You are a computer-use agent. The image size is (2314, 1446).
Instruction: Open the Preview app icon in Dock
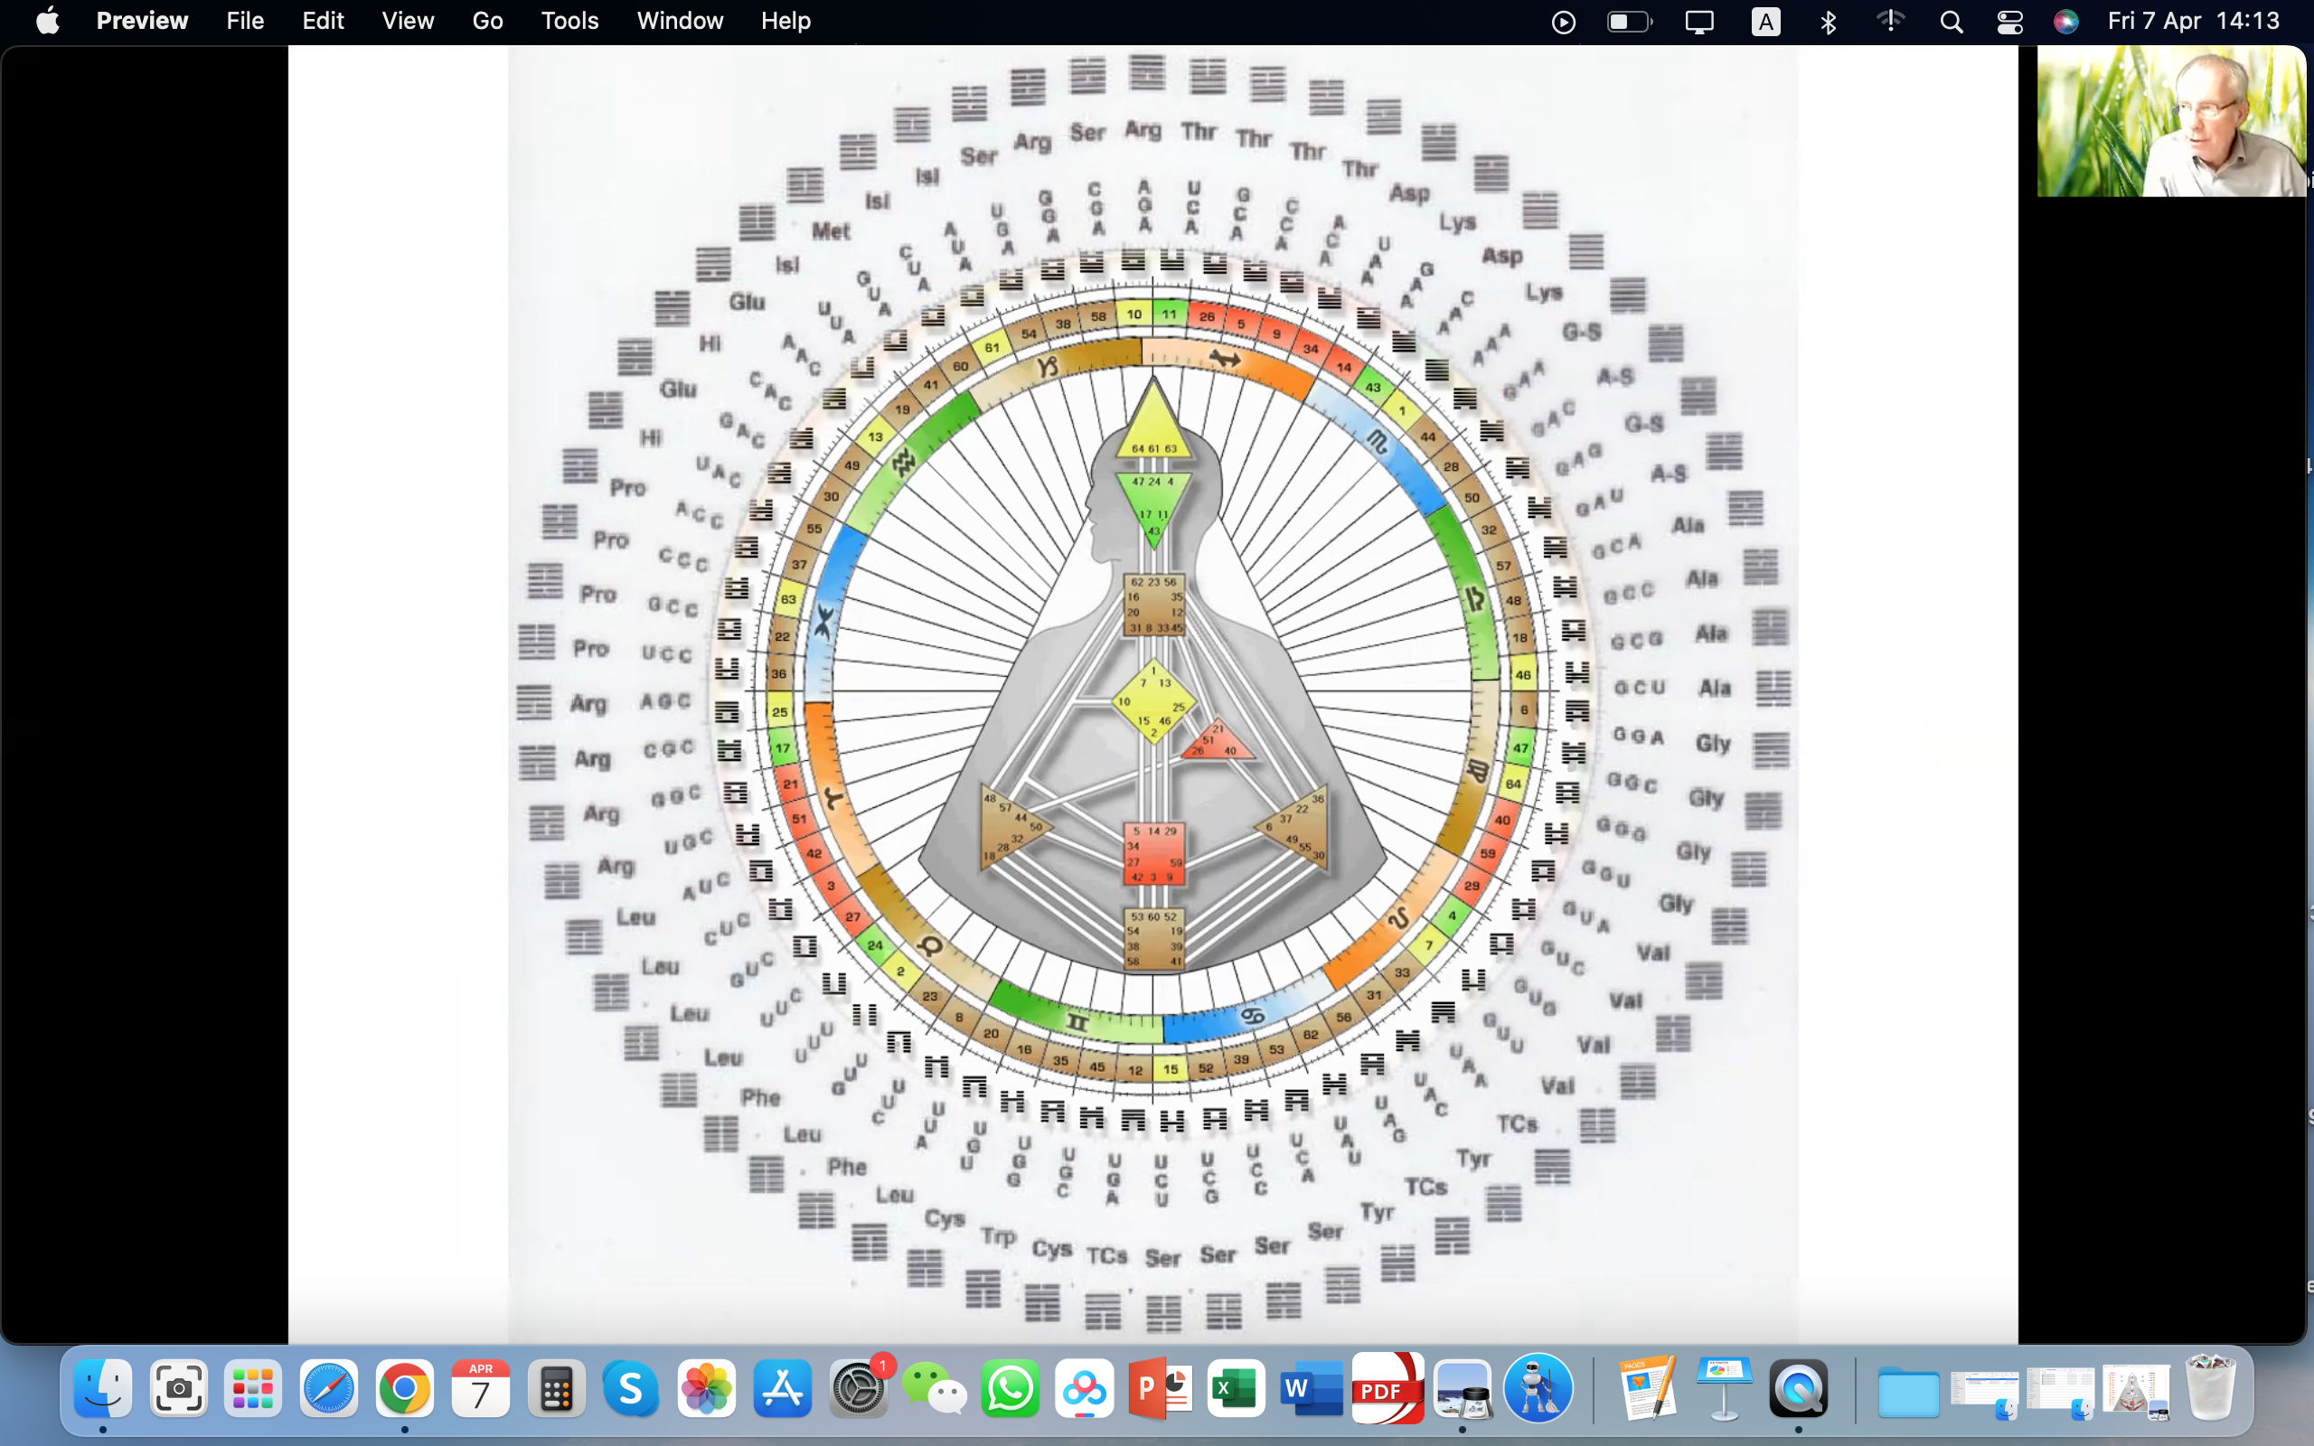coord(1462,1389)
